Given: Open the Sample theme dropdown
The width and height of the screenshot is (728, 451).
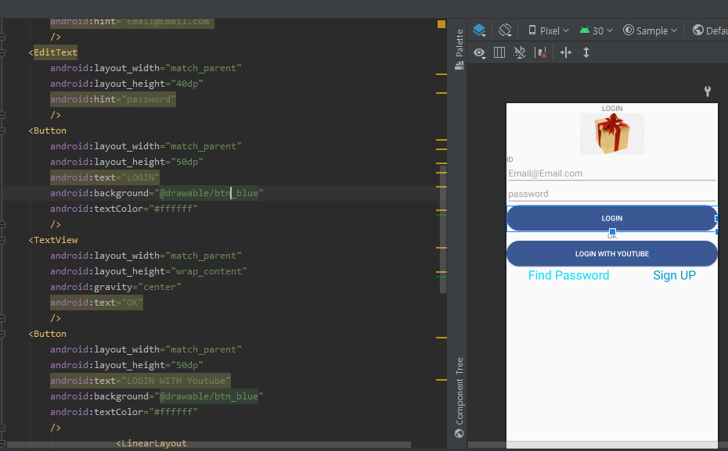Looking at the screenshot, I should coord(650,30).
